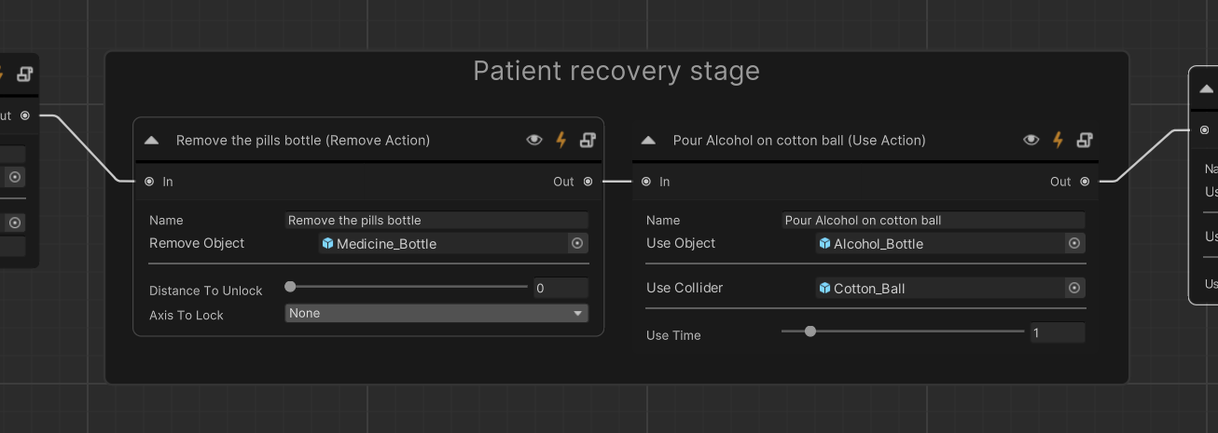Click the Use Time slider handle
1218x433 pixels.
point(810,332)
